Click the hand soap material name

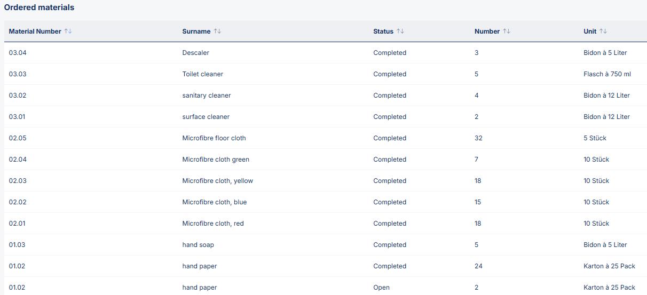198,245
